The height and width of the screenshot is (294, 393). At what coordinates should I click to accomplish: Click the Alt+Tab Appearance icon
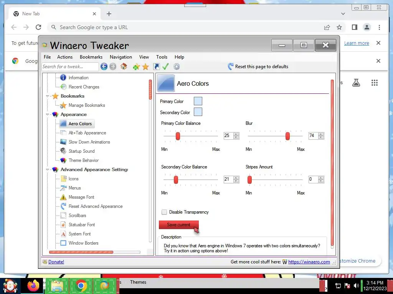point(63,133)
